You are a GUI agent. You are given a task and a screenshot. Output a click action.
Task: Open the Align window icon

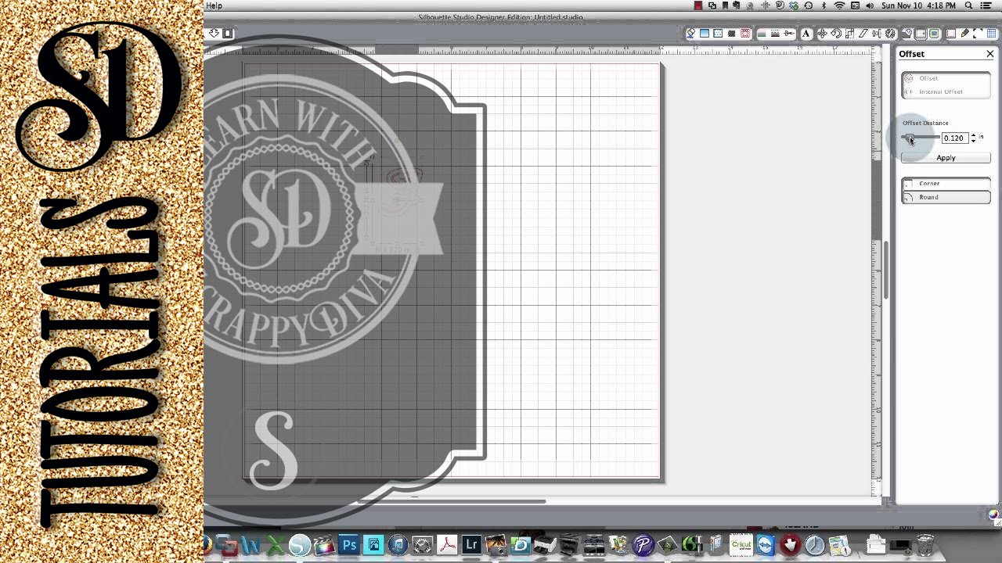click(x=877, y=34)
